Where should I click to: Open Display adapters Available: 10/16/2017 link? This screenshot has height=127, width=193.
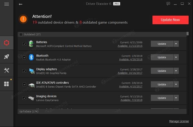pyautogui.click(x=130, y=73)
